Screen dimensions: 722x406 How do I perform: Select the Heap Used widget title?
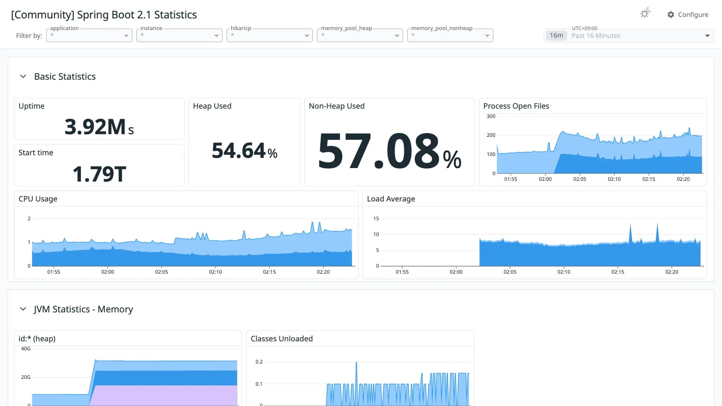[x=212, y=106]
